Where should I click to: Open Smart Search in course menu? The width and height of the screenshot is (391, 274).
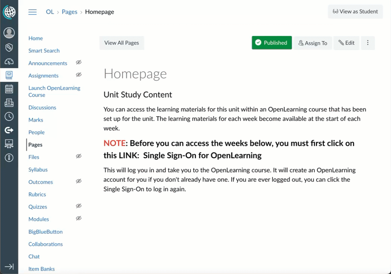click(44, 51)
